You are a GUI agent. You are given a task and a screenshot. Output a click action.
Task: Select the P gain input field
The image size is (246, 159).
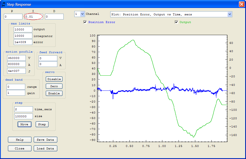point(13,17)
